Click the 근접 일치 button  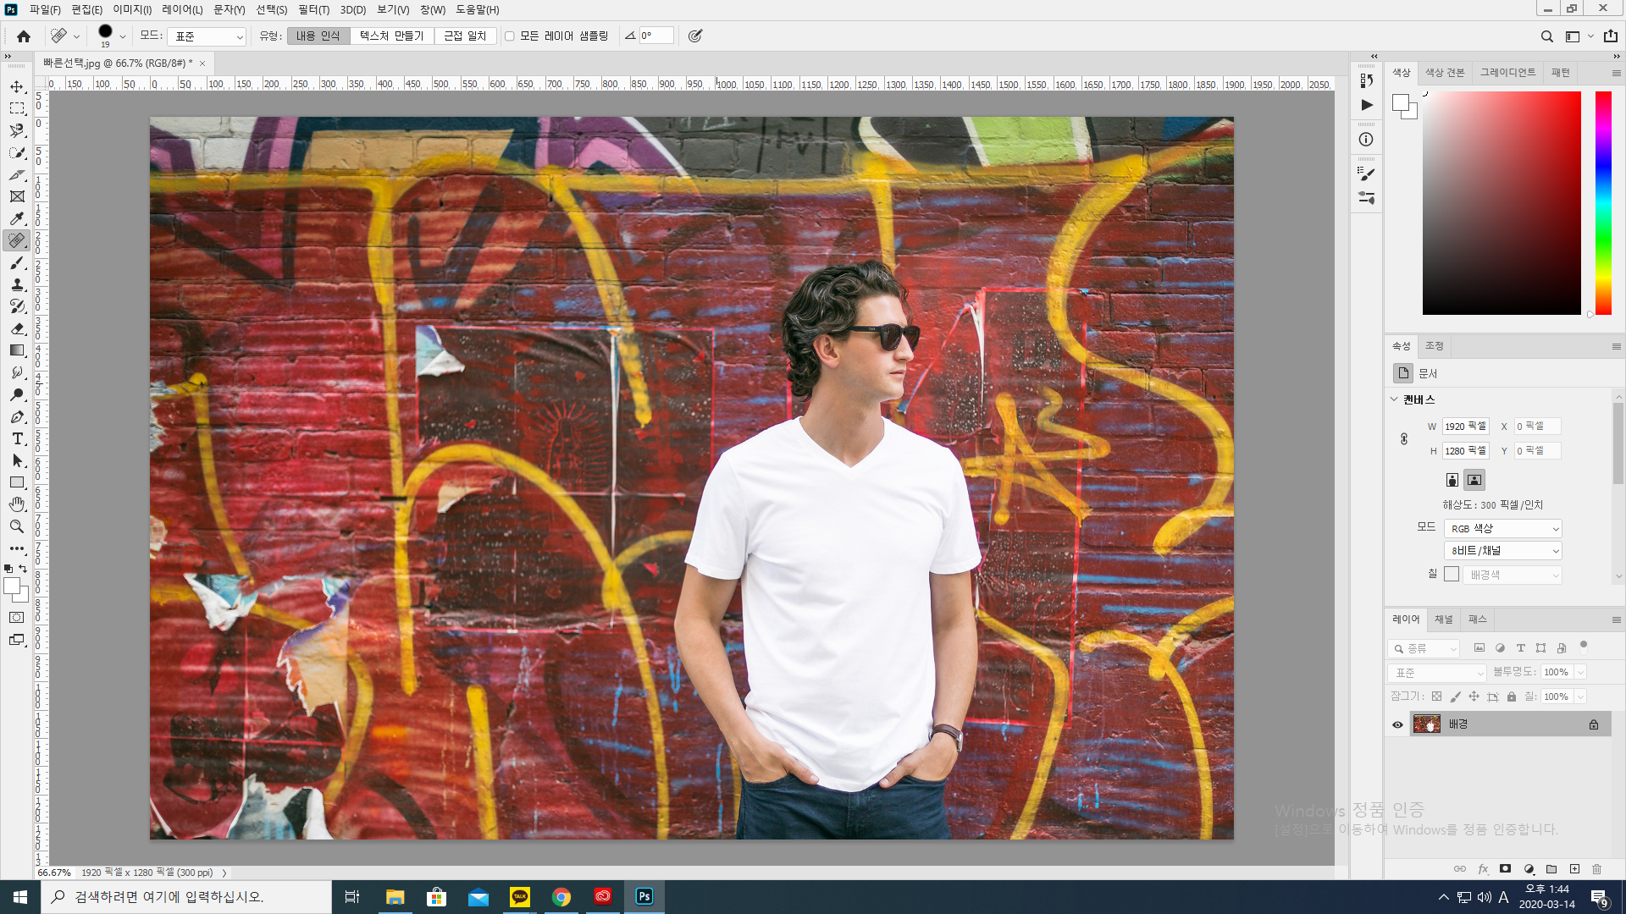[465, 36]
